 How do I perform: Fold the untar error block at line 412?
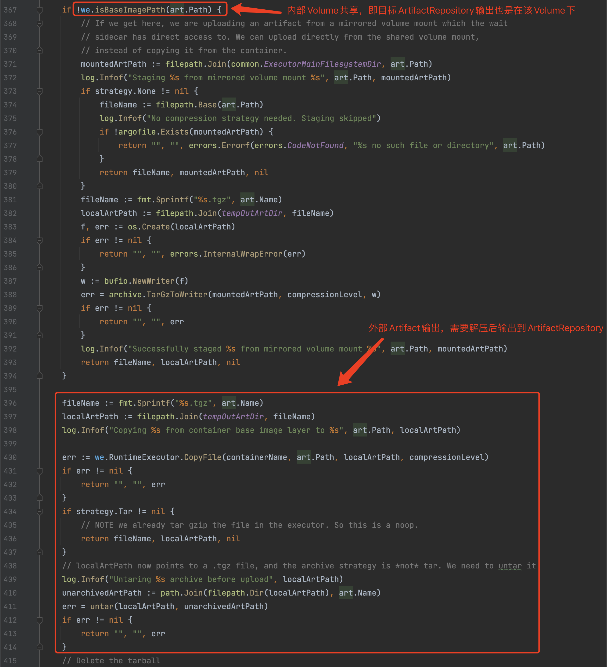[x=39, y=620]
